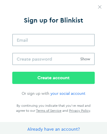Show password characters in the password field
Screen dimensions: 107x134
tap(85, 59)
